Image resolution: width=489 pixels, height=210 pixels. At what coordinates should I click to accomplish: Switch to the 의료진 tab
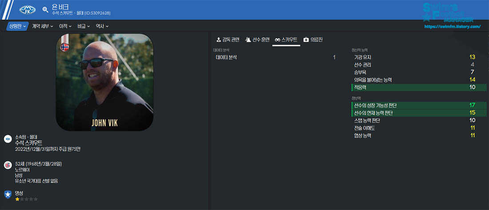tap(313, 40)
